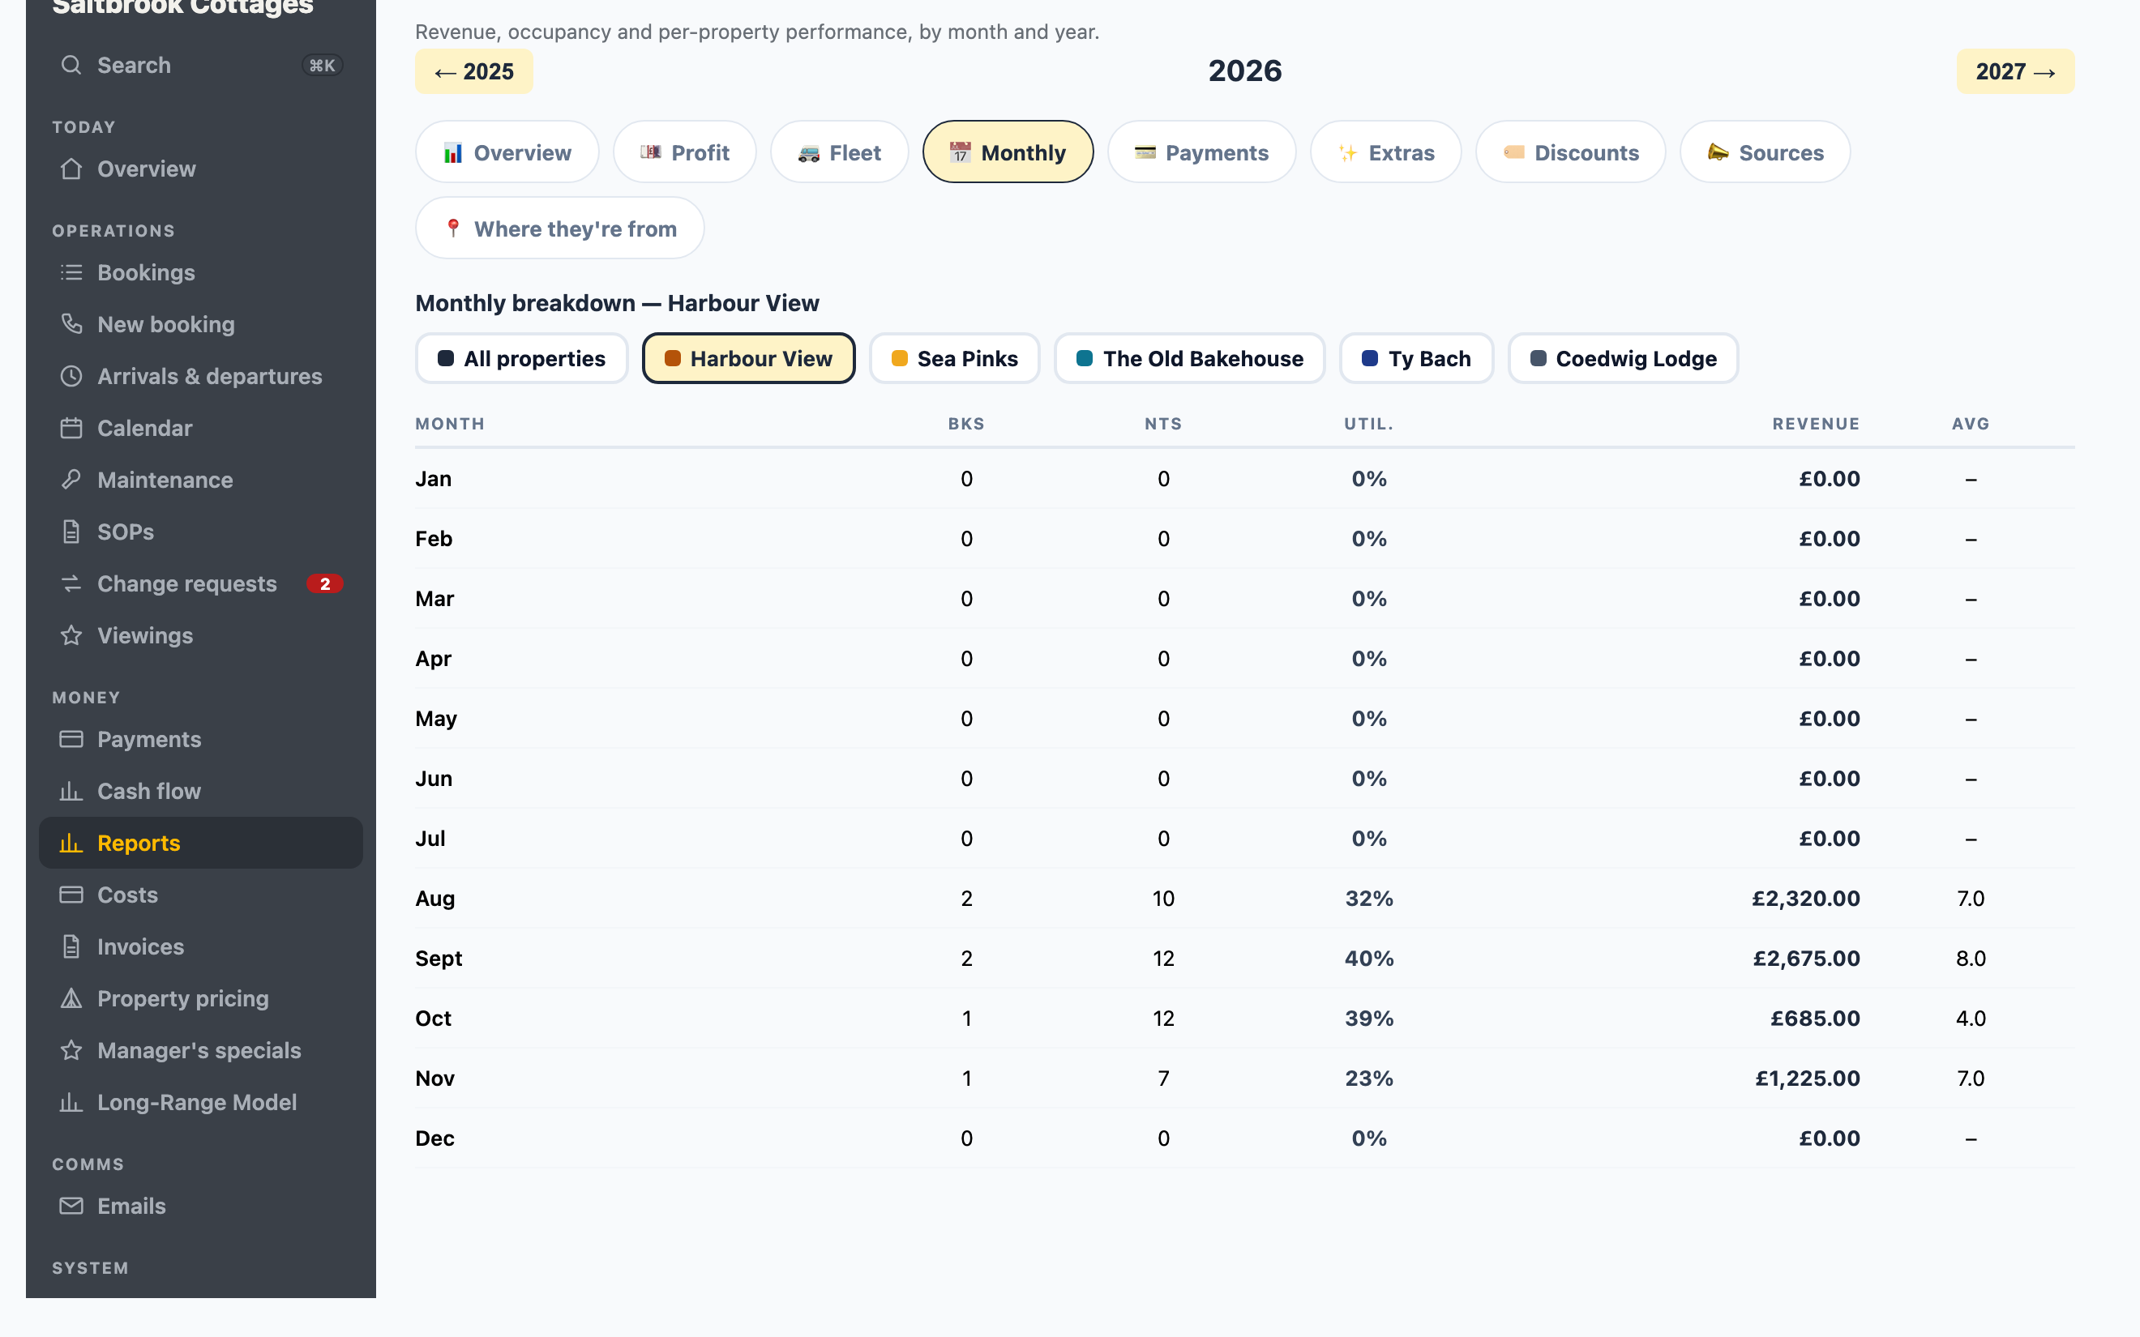2140x1337 pixels.
Task: Click the chart icon for Long-Range Model
Action: (71, 1103)
